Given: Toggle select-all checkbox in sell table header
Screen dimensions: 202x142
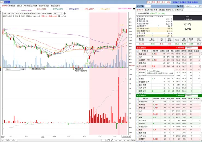Looking at the screenshot, I should tap(138, 99).
